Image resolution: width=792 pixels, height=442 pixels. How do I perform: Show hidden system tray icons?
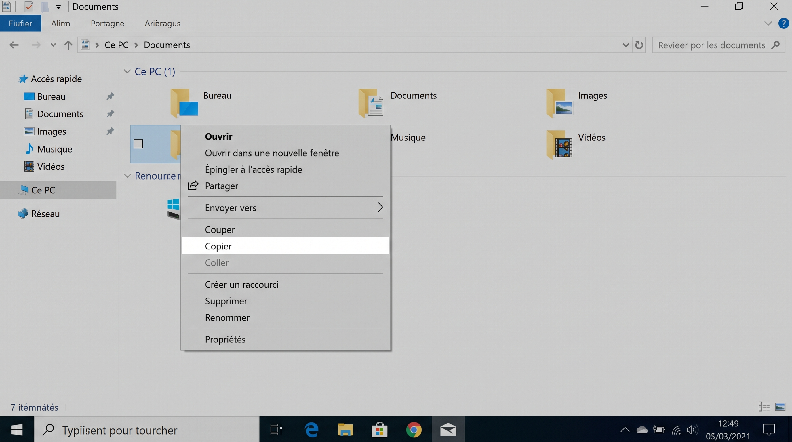(x=625, y=430)
